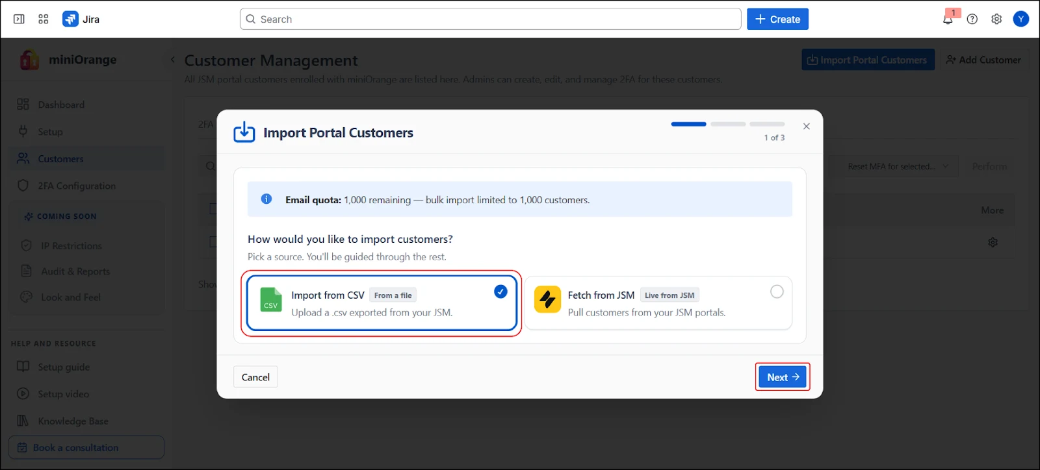Open the Customers sidebar item
This screenshot has width=1040, height=470.
(x=86, y=159)
